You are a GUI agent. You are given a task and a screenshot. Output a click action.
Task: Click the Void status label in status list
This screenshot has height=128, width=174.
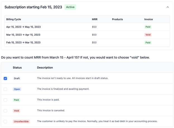[16, 111]
